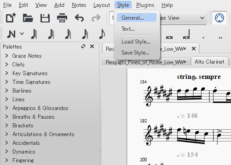The height and width of the screenshot is (165, 231).
Task: Expand the Clefs palette
Action: 6,65
